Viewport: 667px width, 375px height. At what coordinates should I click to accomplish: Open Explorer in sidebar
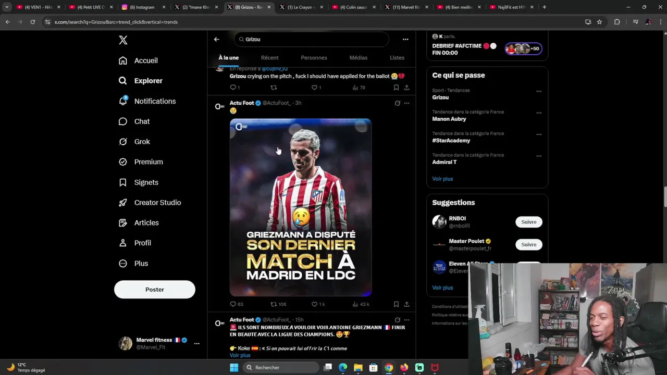(141, 81)
